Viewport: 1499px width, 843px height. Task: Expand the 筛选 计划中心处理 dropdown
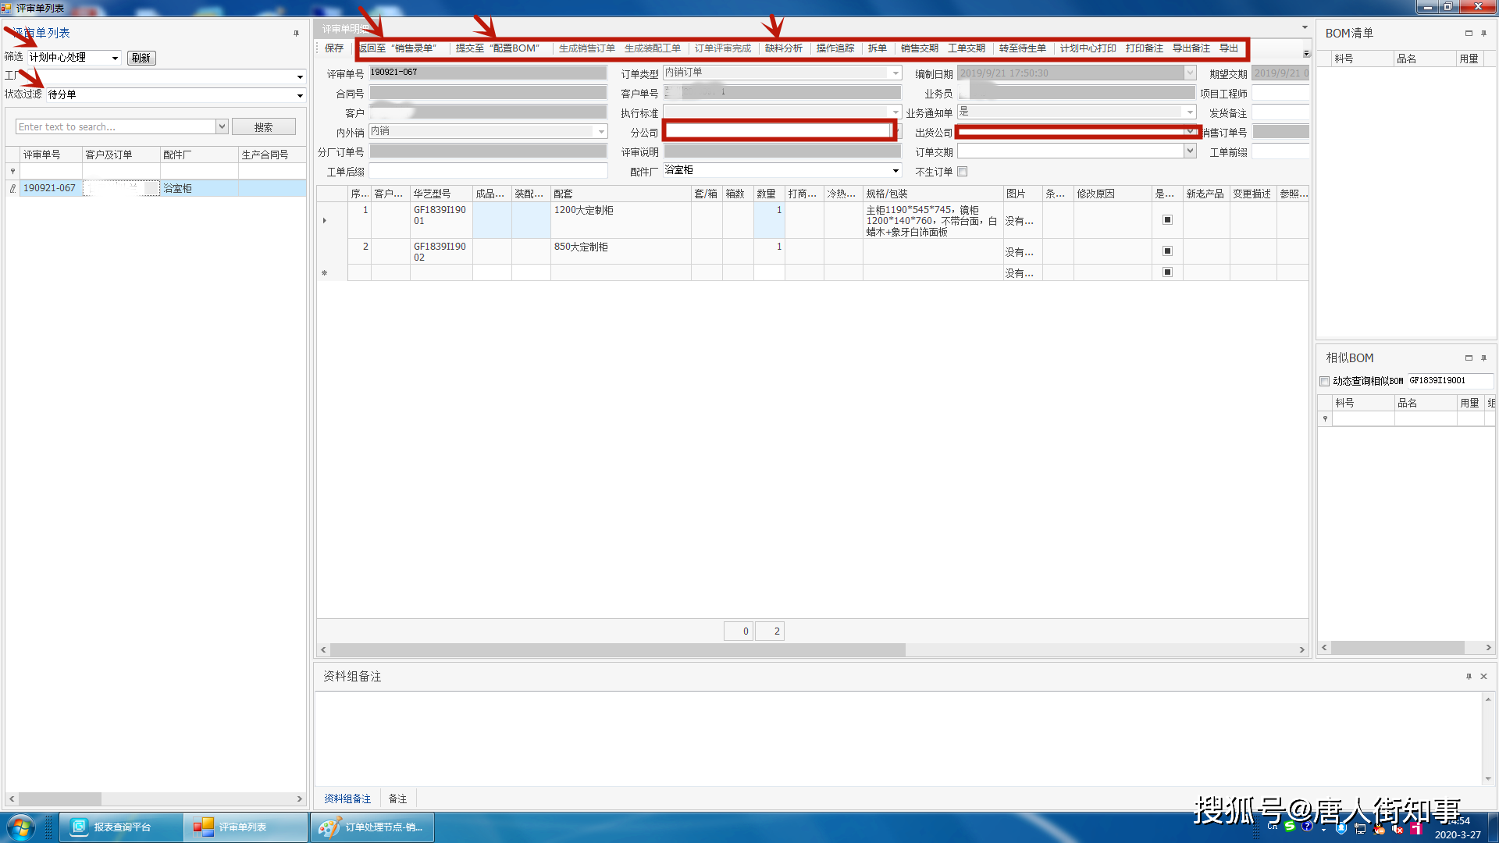tap(115, 59)
